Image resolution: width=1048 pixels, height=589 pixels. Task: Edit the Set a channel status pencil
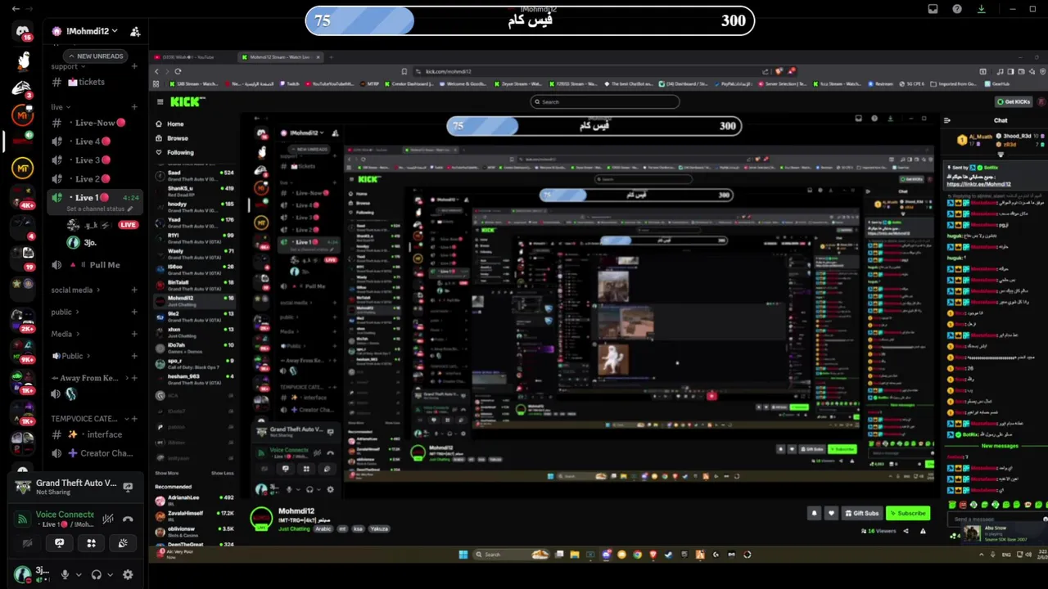point(130,209)
